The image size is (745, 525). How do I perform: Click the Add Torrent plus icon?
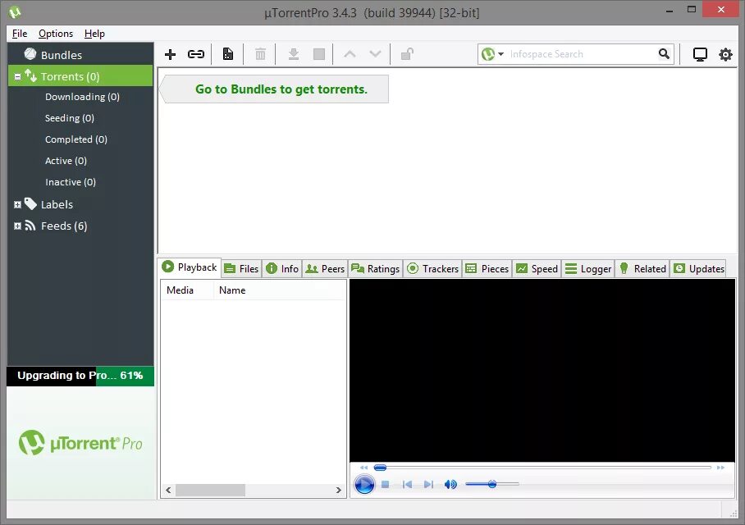click(x=170, y=54)
